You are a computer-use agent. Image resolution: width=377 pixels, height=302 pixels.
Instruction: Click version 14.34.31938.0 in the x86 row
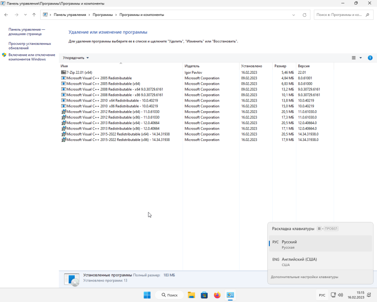click(308, 140)
